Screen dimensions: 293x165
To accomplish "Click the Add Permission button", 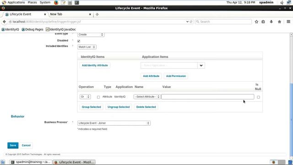I will coord(176,76).
